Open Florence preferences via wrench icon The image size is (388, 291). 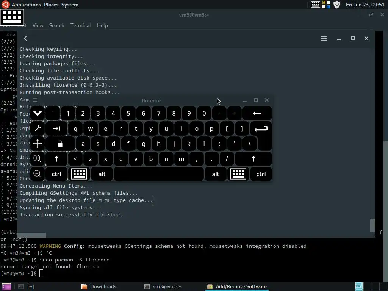click(x=38, y=128)
